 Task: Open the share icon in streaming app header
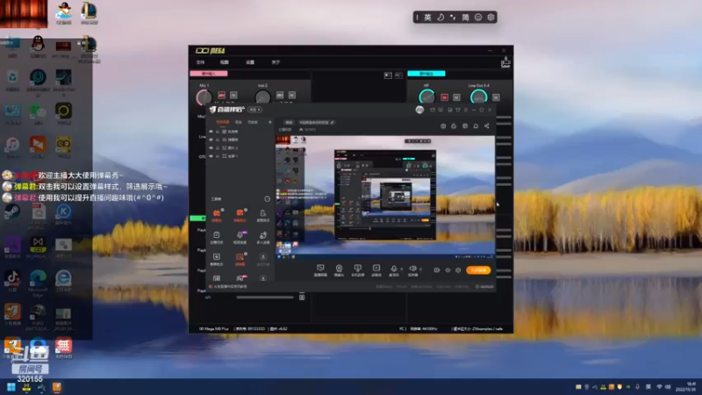(487, 126)
